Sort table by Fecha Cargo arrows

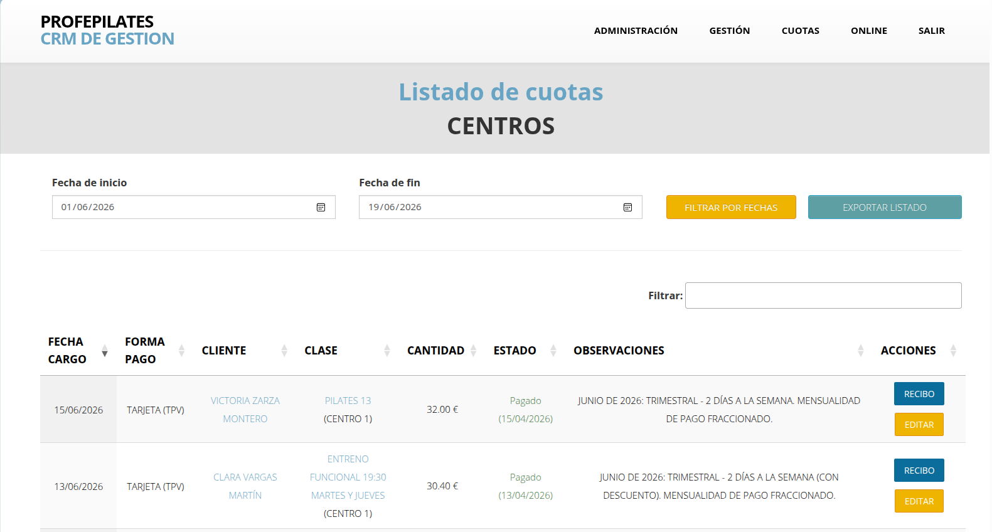coord(105,351)
